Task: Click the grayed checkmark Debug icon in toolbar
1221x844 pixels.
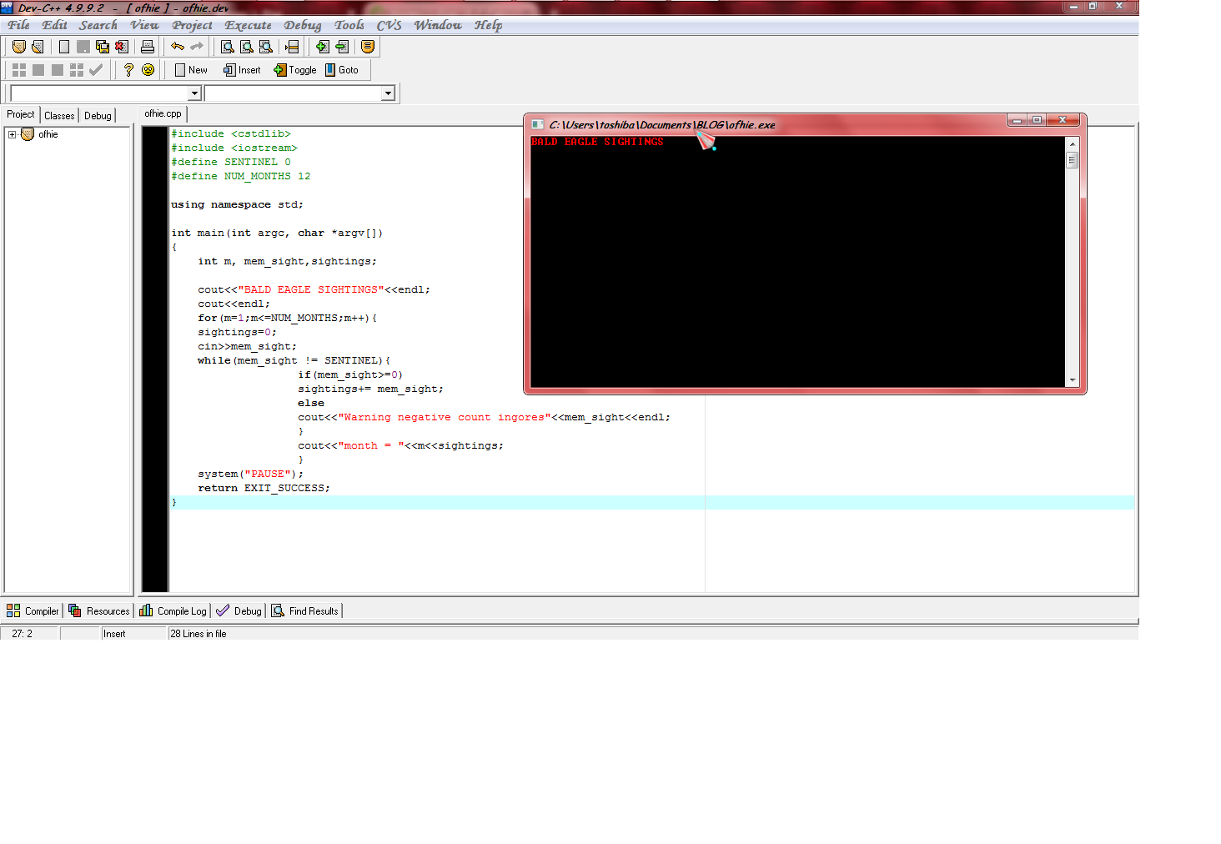Action: [x=96, y=70]
